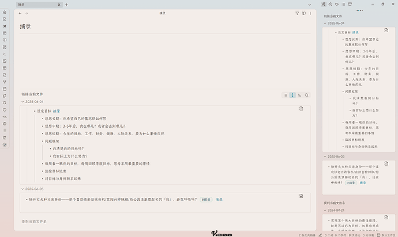398x237 pixels.
Task: Collapse the 2025-06-04 group in main backlinks
Action: coord(22,101)
